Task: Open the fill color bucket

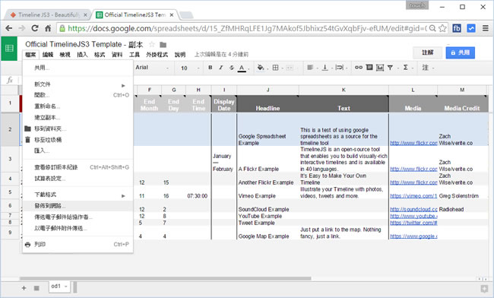Action: [x=261, y=68]
